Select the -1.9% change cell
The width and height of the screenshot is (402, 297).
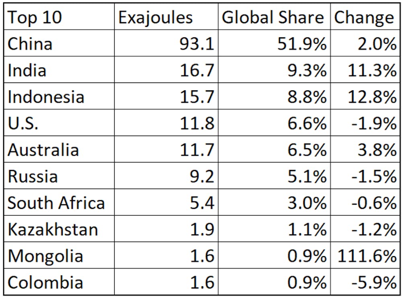[x=365, y=123]
